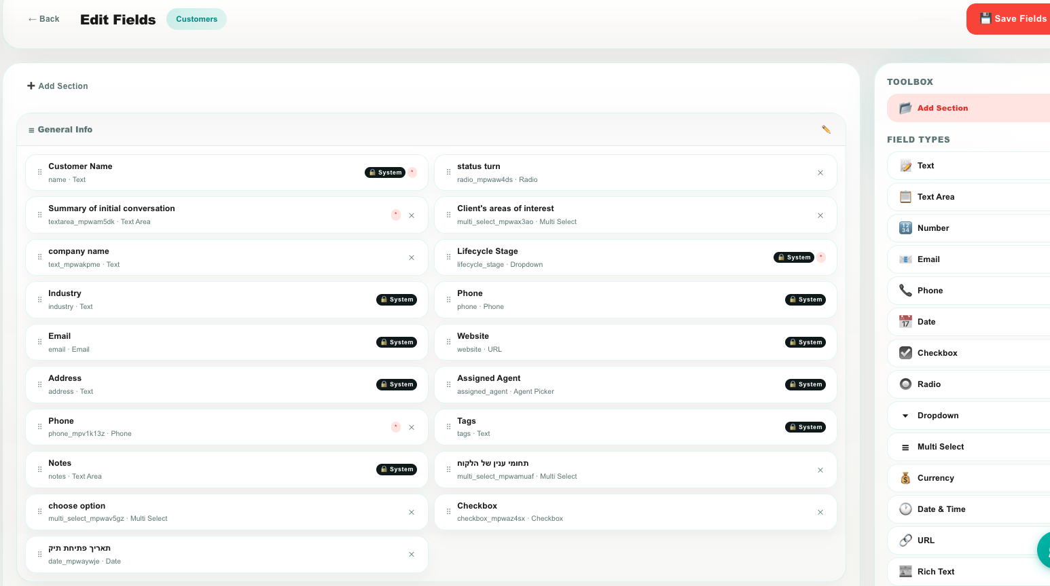Click the radio_mpwaw4ds identifier text

point(485,180)
